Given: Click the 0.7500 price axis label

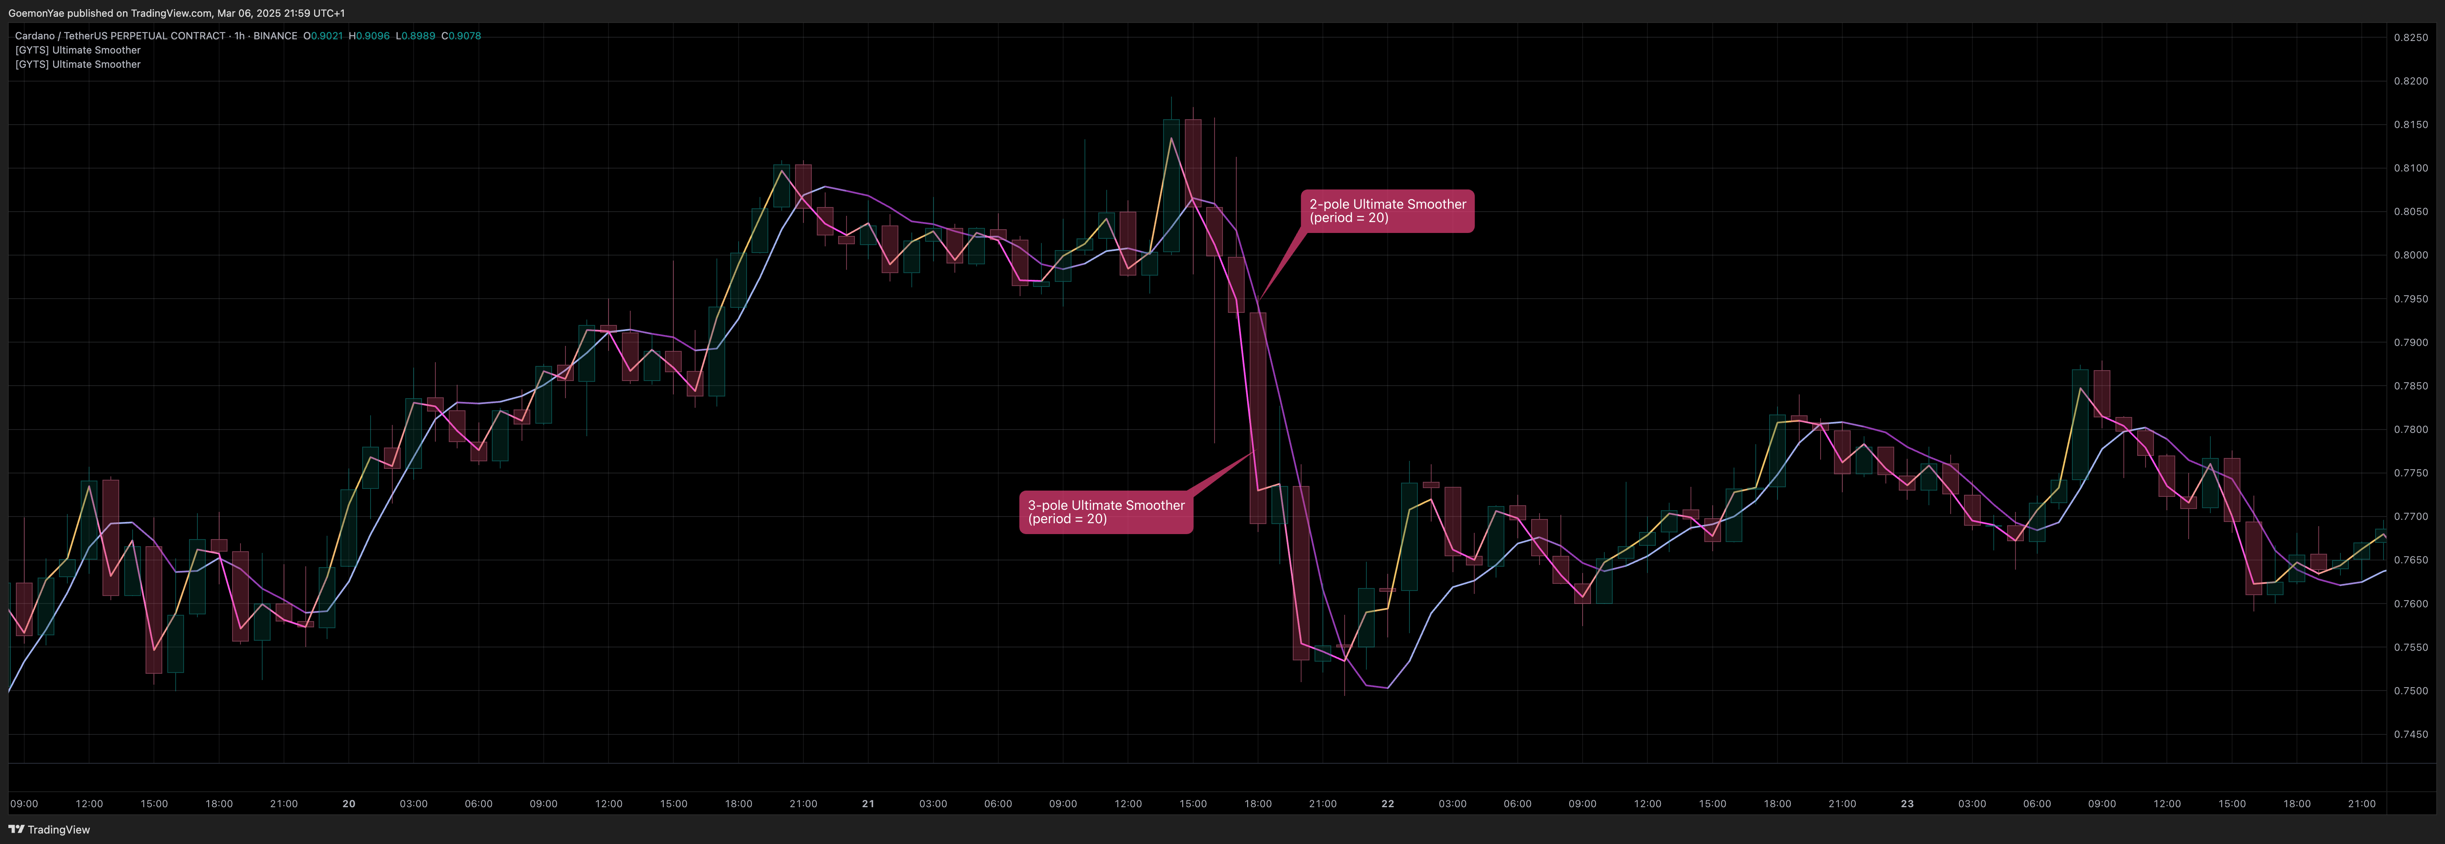Looking at the screenshot, I should click(2411, 691).
